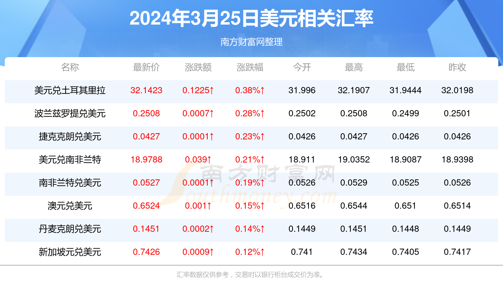Click the 最高 column header

tap(354, 67)
